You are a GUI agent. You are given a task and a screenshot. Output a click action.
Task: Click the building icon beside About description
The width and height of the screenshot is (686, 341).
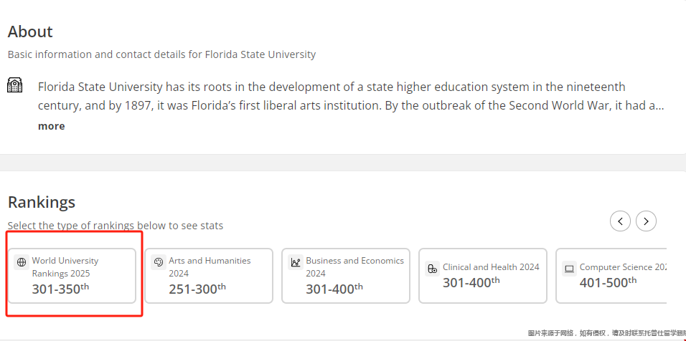pyautogui.click(x=15, y=85)
